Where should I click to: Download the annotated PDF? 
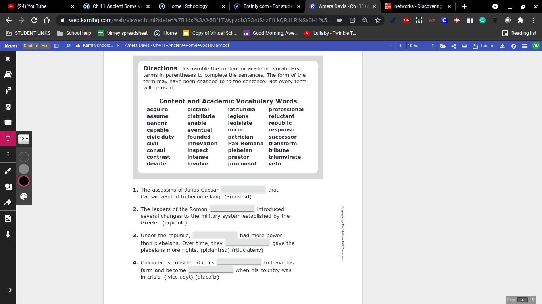click(502, 46)
